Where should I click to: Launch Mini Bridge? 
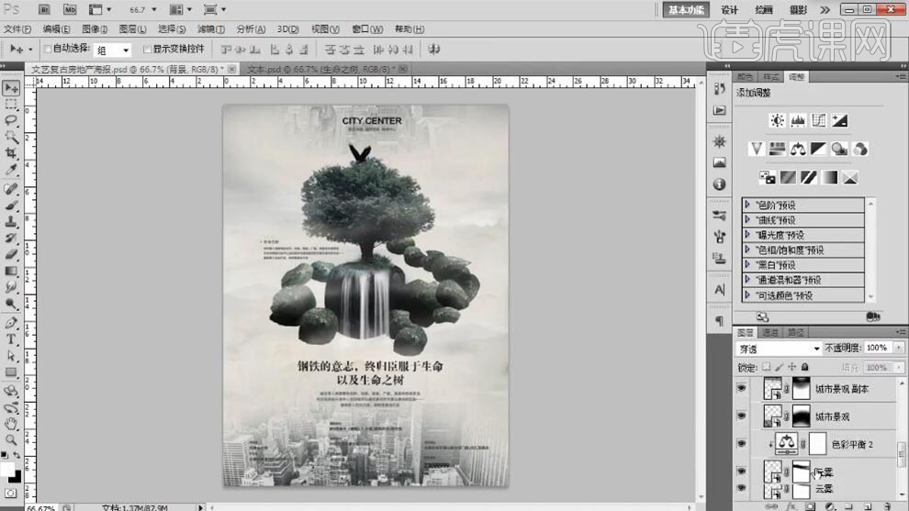70,10
